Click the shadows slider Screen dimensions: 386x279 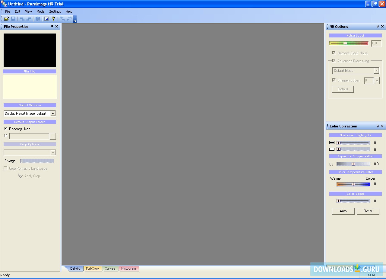pos(353,143)
